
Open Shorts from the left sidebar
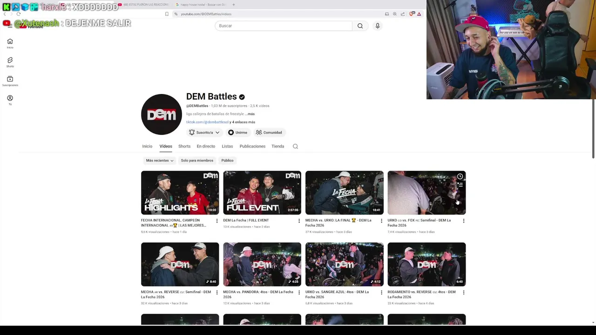(10, 62)
